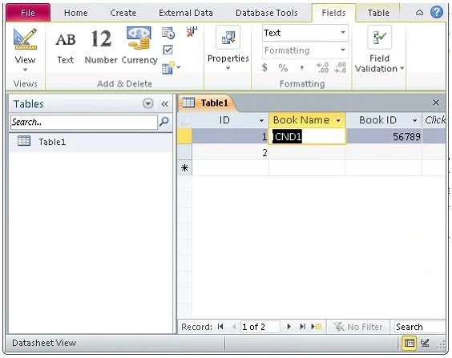The image size is (452, 358).
Task: Click the CND1 Book Name cell
Action: [307, 136]
